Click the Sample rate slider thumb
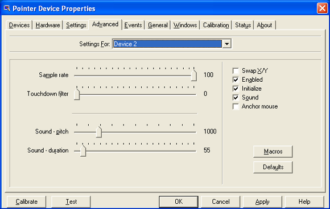This screenshot has width=330, height=209. pyautogui.click(x=194, y=76)
